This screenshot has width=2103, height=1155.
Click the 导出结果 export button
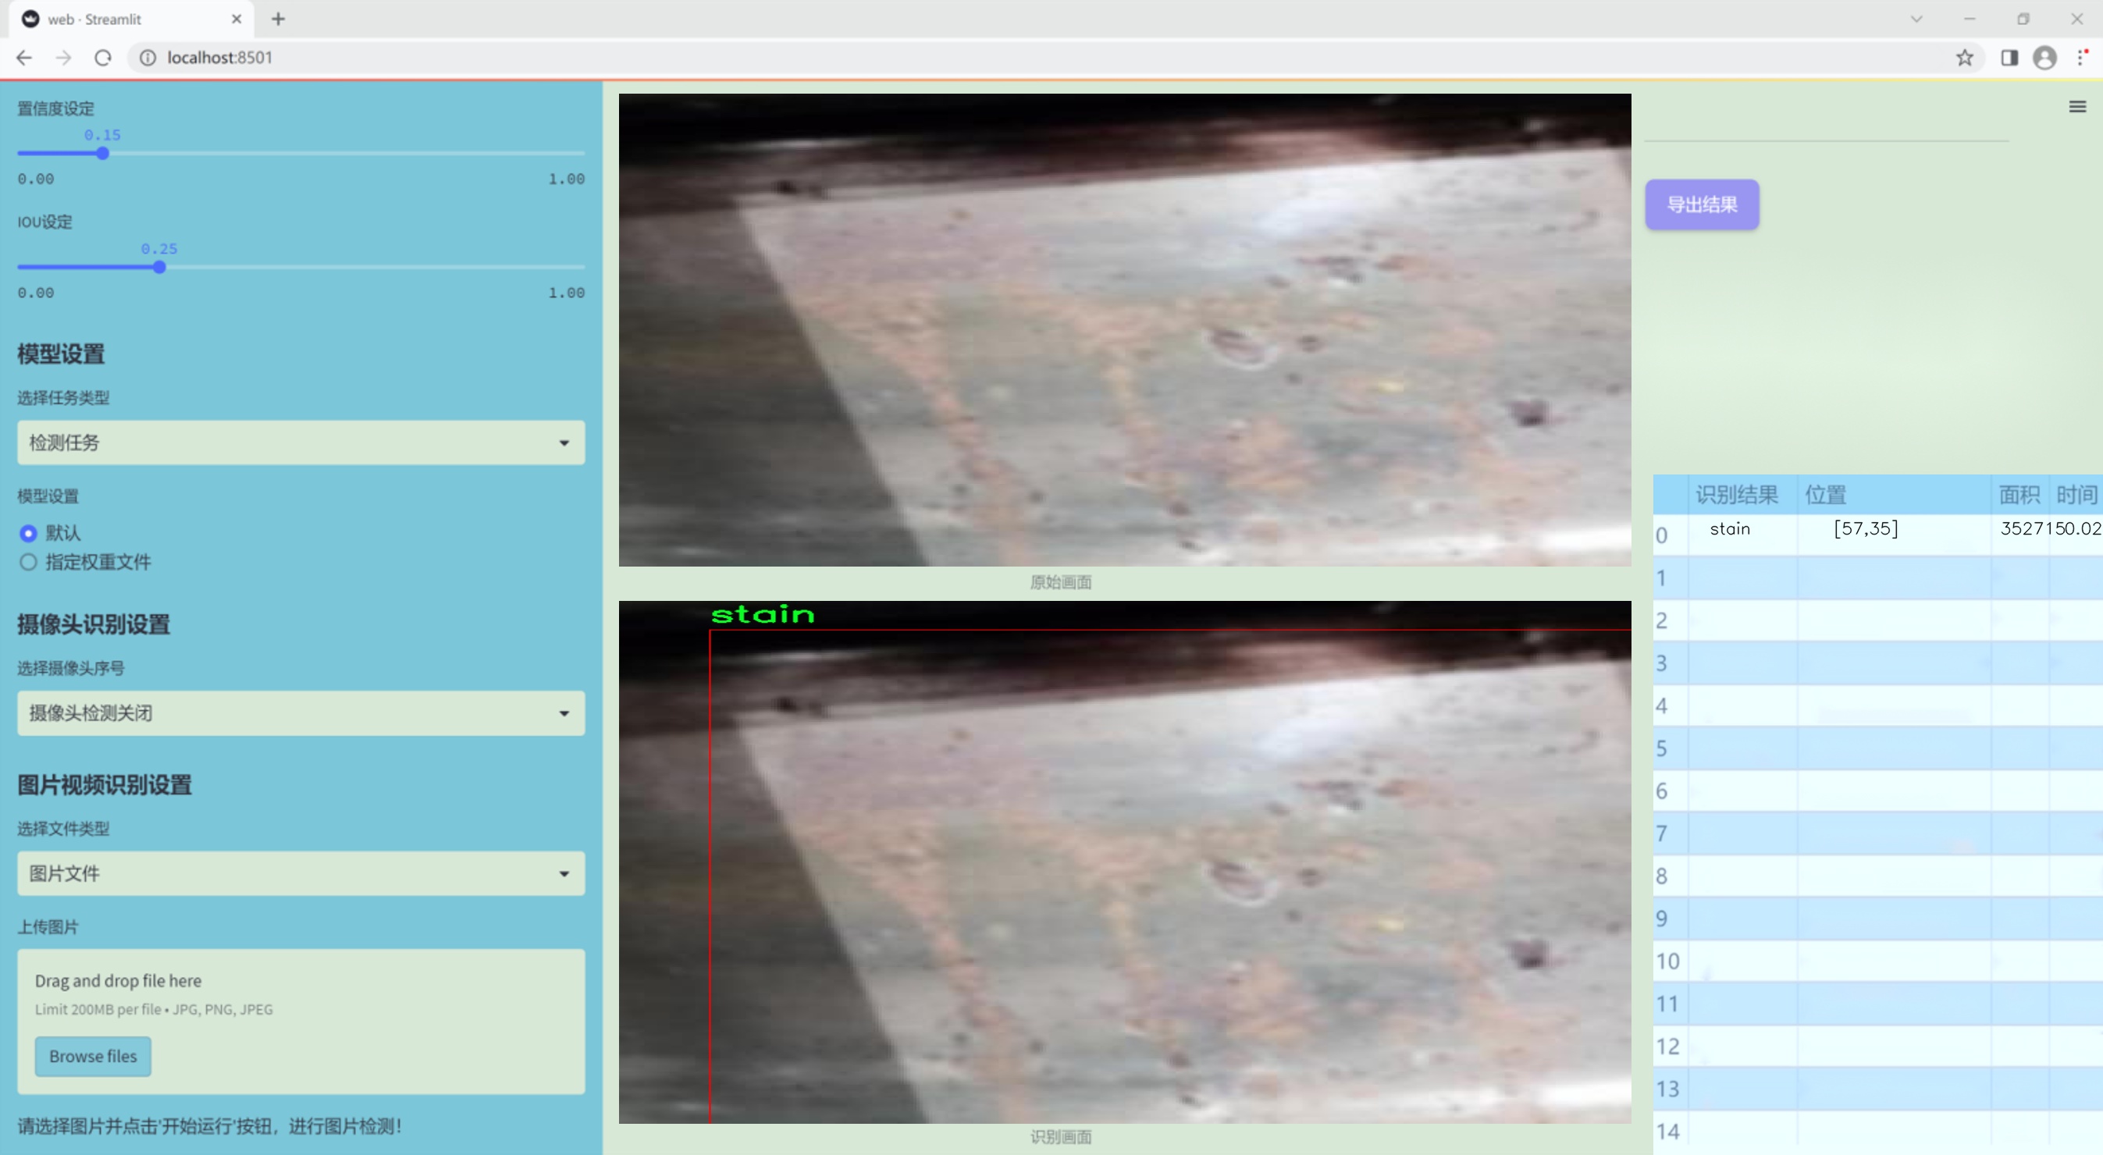[x=1701, y=205]
